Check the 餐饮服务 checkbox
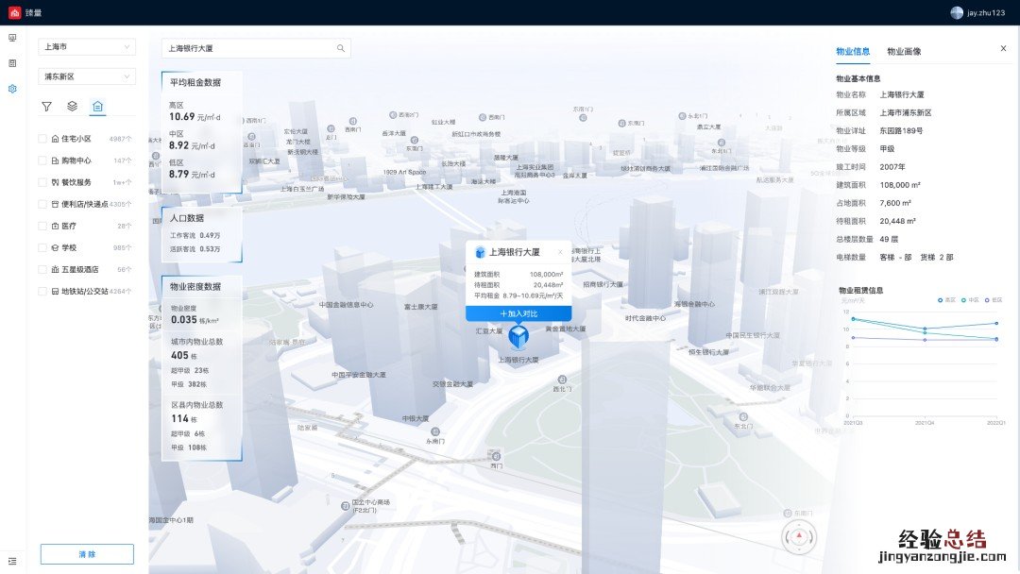1020x574 pixels. 42,182
